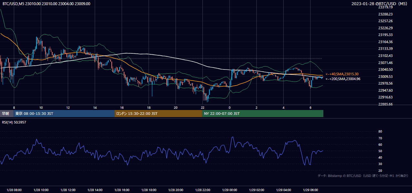This screenshot has width=412, height=193.
Task: Click the Bitstamp data source note
Action: tap(363, 176)
